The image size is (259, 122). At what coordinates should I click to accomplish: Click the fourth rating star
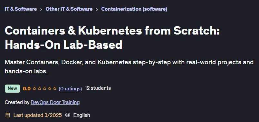pyautogui.click(x=50, y=88)
